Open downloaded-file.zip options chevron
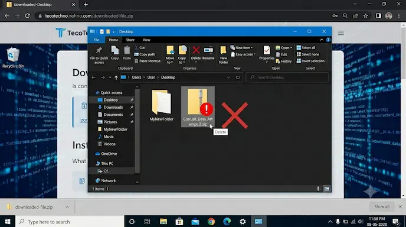Viewport: 406px width, 227px height. coord(67,207)
